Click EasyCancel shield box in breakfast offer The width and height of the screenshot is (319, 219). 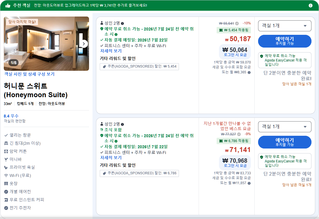284,161
